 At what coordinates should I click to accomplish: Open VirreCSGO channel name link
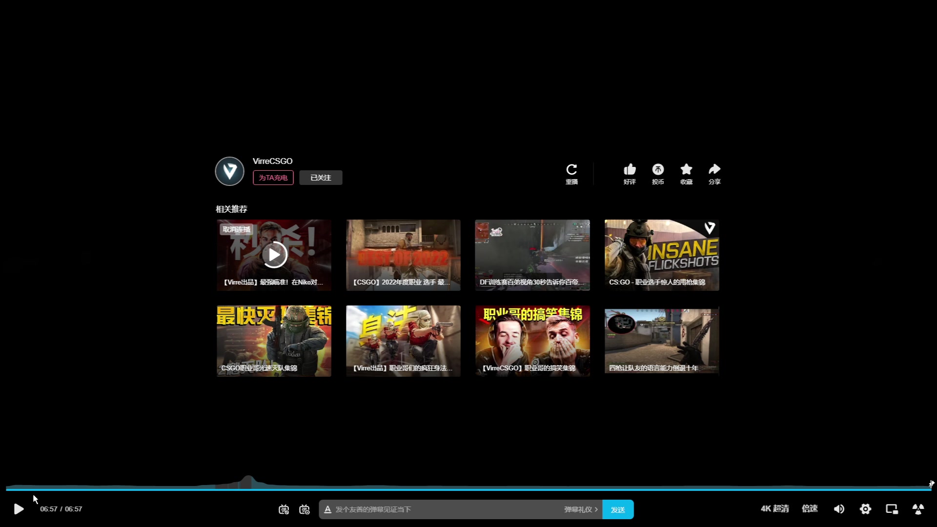point(272,161)
